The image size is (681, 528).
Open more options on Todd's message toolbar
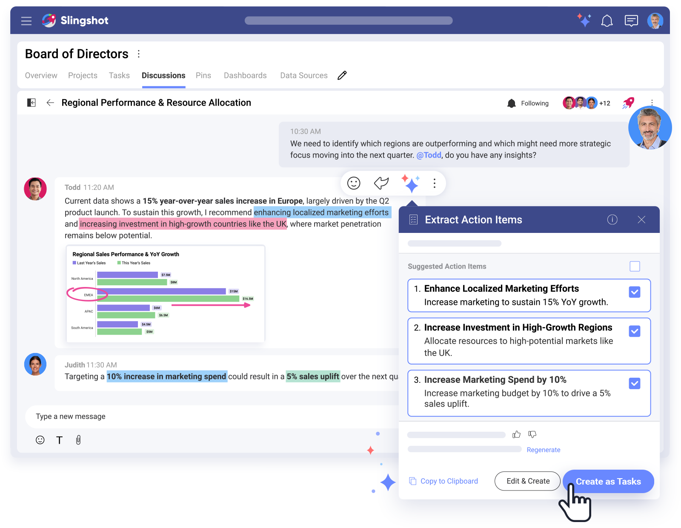pos(434,183)
